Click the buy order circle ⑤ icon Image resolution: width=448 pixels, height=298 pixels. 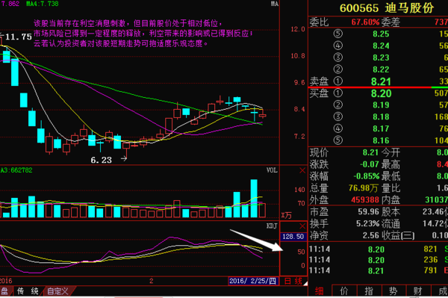point(337,140)
